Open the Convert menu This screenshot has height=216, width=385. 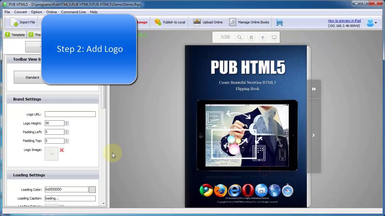[20, 12]
